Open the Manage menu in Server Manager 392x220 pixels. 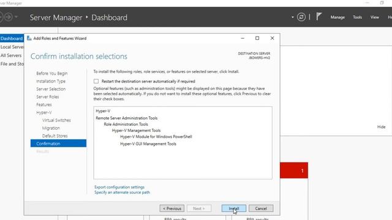pos(337,17)
